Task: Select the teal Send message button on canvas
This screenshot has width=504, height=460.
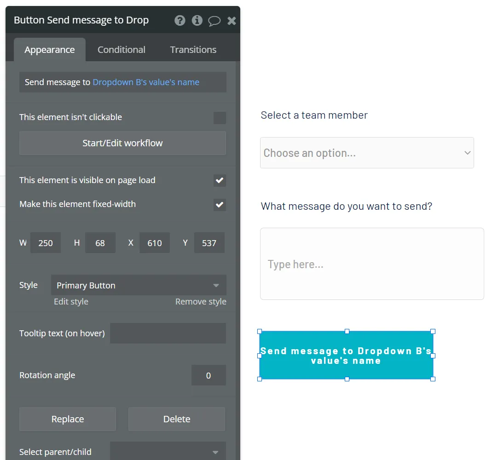Action: (346, 356)
